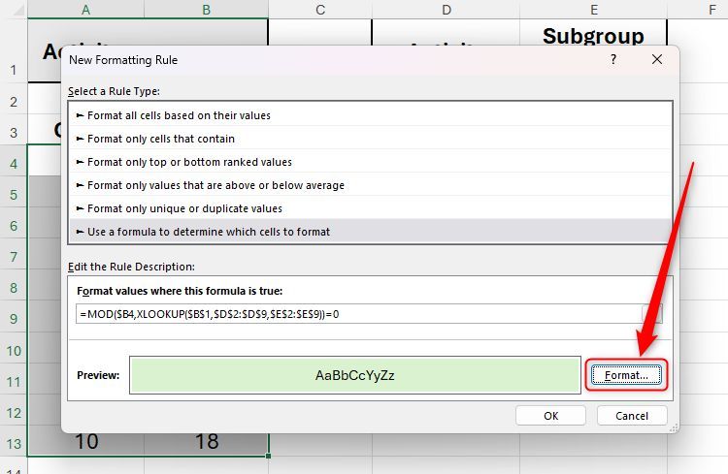Click the green AaBbCcYyZz preview box
Viewport: 728px width, 474px height.
pos(354,375)
